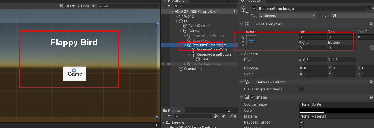Image resolution: width=374 pixels, height=128 pixels.
Task: Select the UI object in Hierarchy
Action: tap(186, 21)
